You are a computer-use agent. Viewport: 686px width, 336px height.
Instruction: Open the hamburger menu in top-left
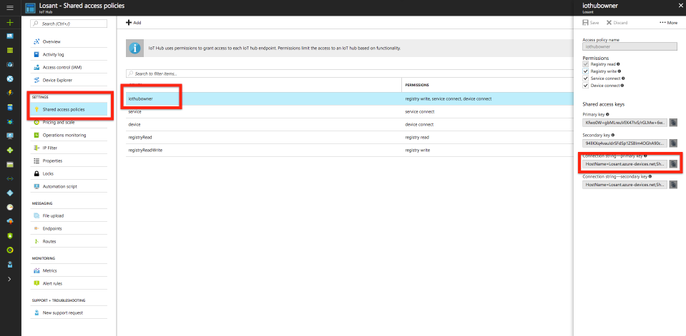pyautogui.click(x=10, y=7)
